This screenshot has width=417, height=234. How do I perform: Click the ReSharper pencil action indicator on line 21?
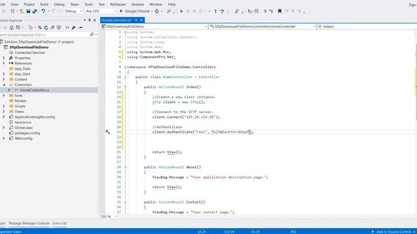click(x=108, y=132)
